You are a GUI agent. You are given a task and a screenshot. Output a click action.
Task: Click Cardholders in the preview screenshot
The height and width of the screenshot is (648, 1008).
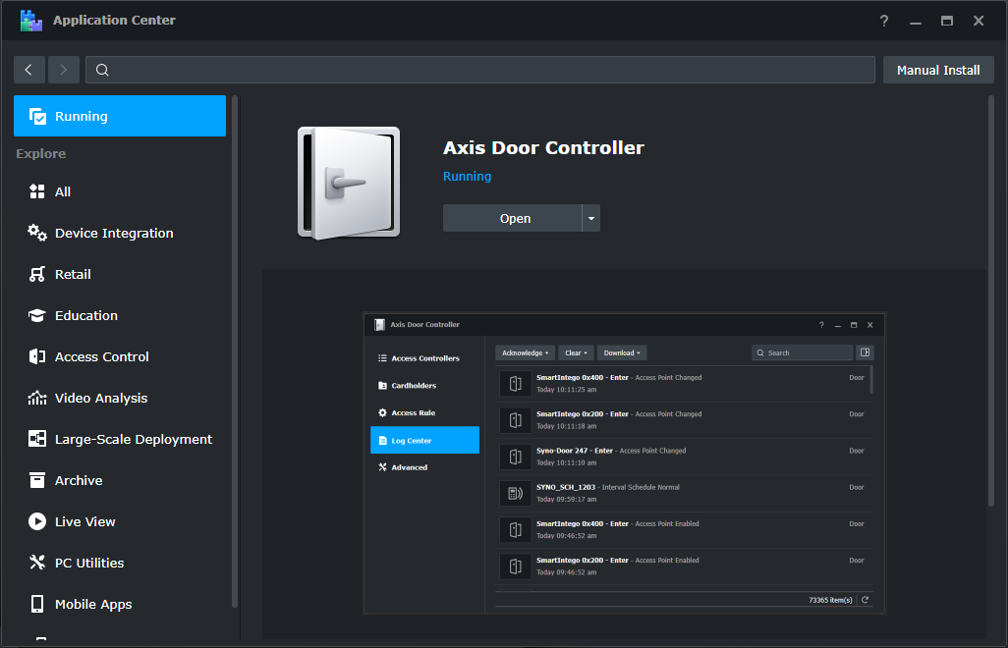tap(425, 385)
